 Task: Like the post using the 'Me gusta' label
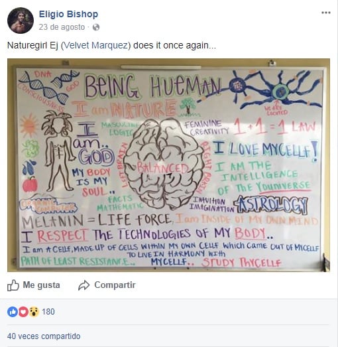coord(41,285)
